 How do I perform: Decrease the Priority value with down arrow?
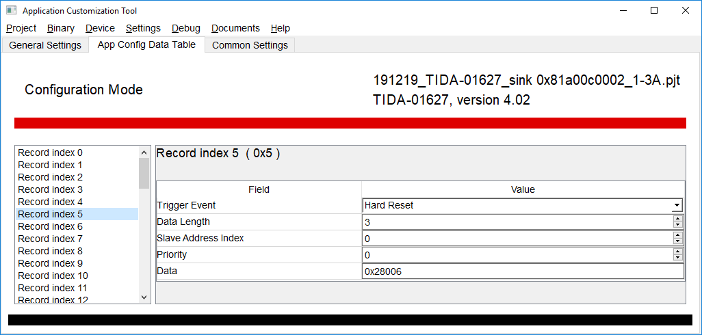pos(678,258)
